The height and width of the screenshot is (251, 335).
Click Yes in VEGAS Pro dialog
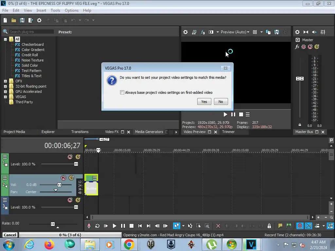(204, 102)
